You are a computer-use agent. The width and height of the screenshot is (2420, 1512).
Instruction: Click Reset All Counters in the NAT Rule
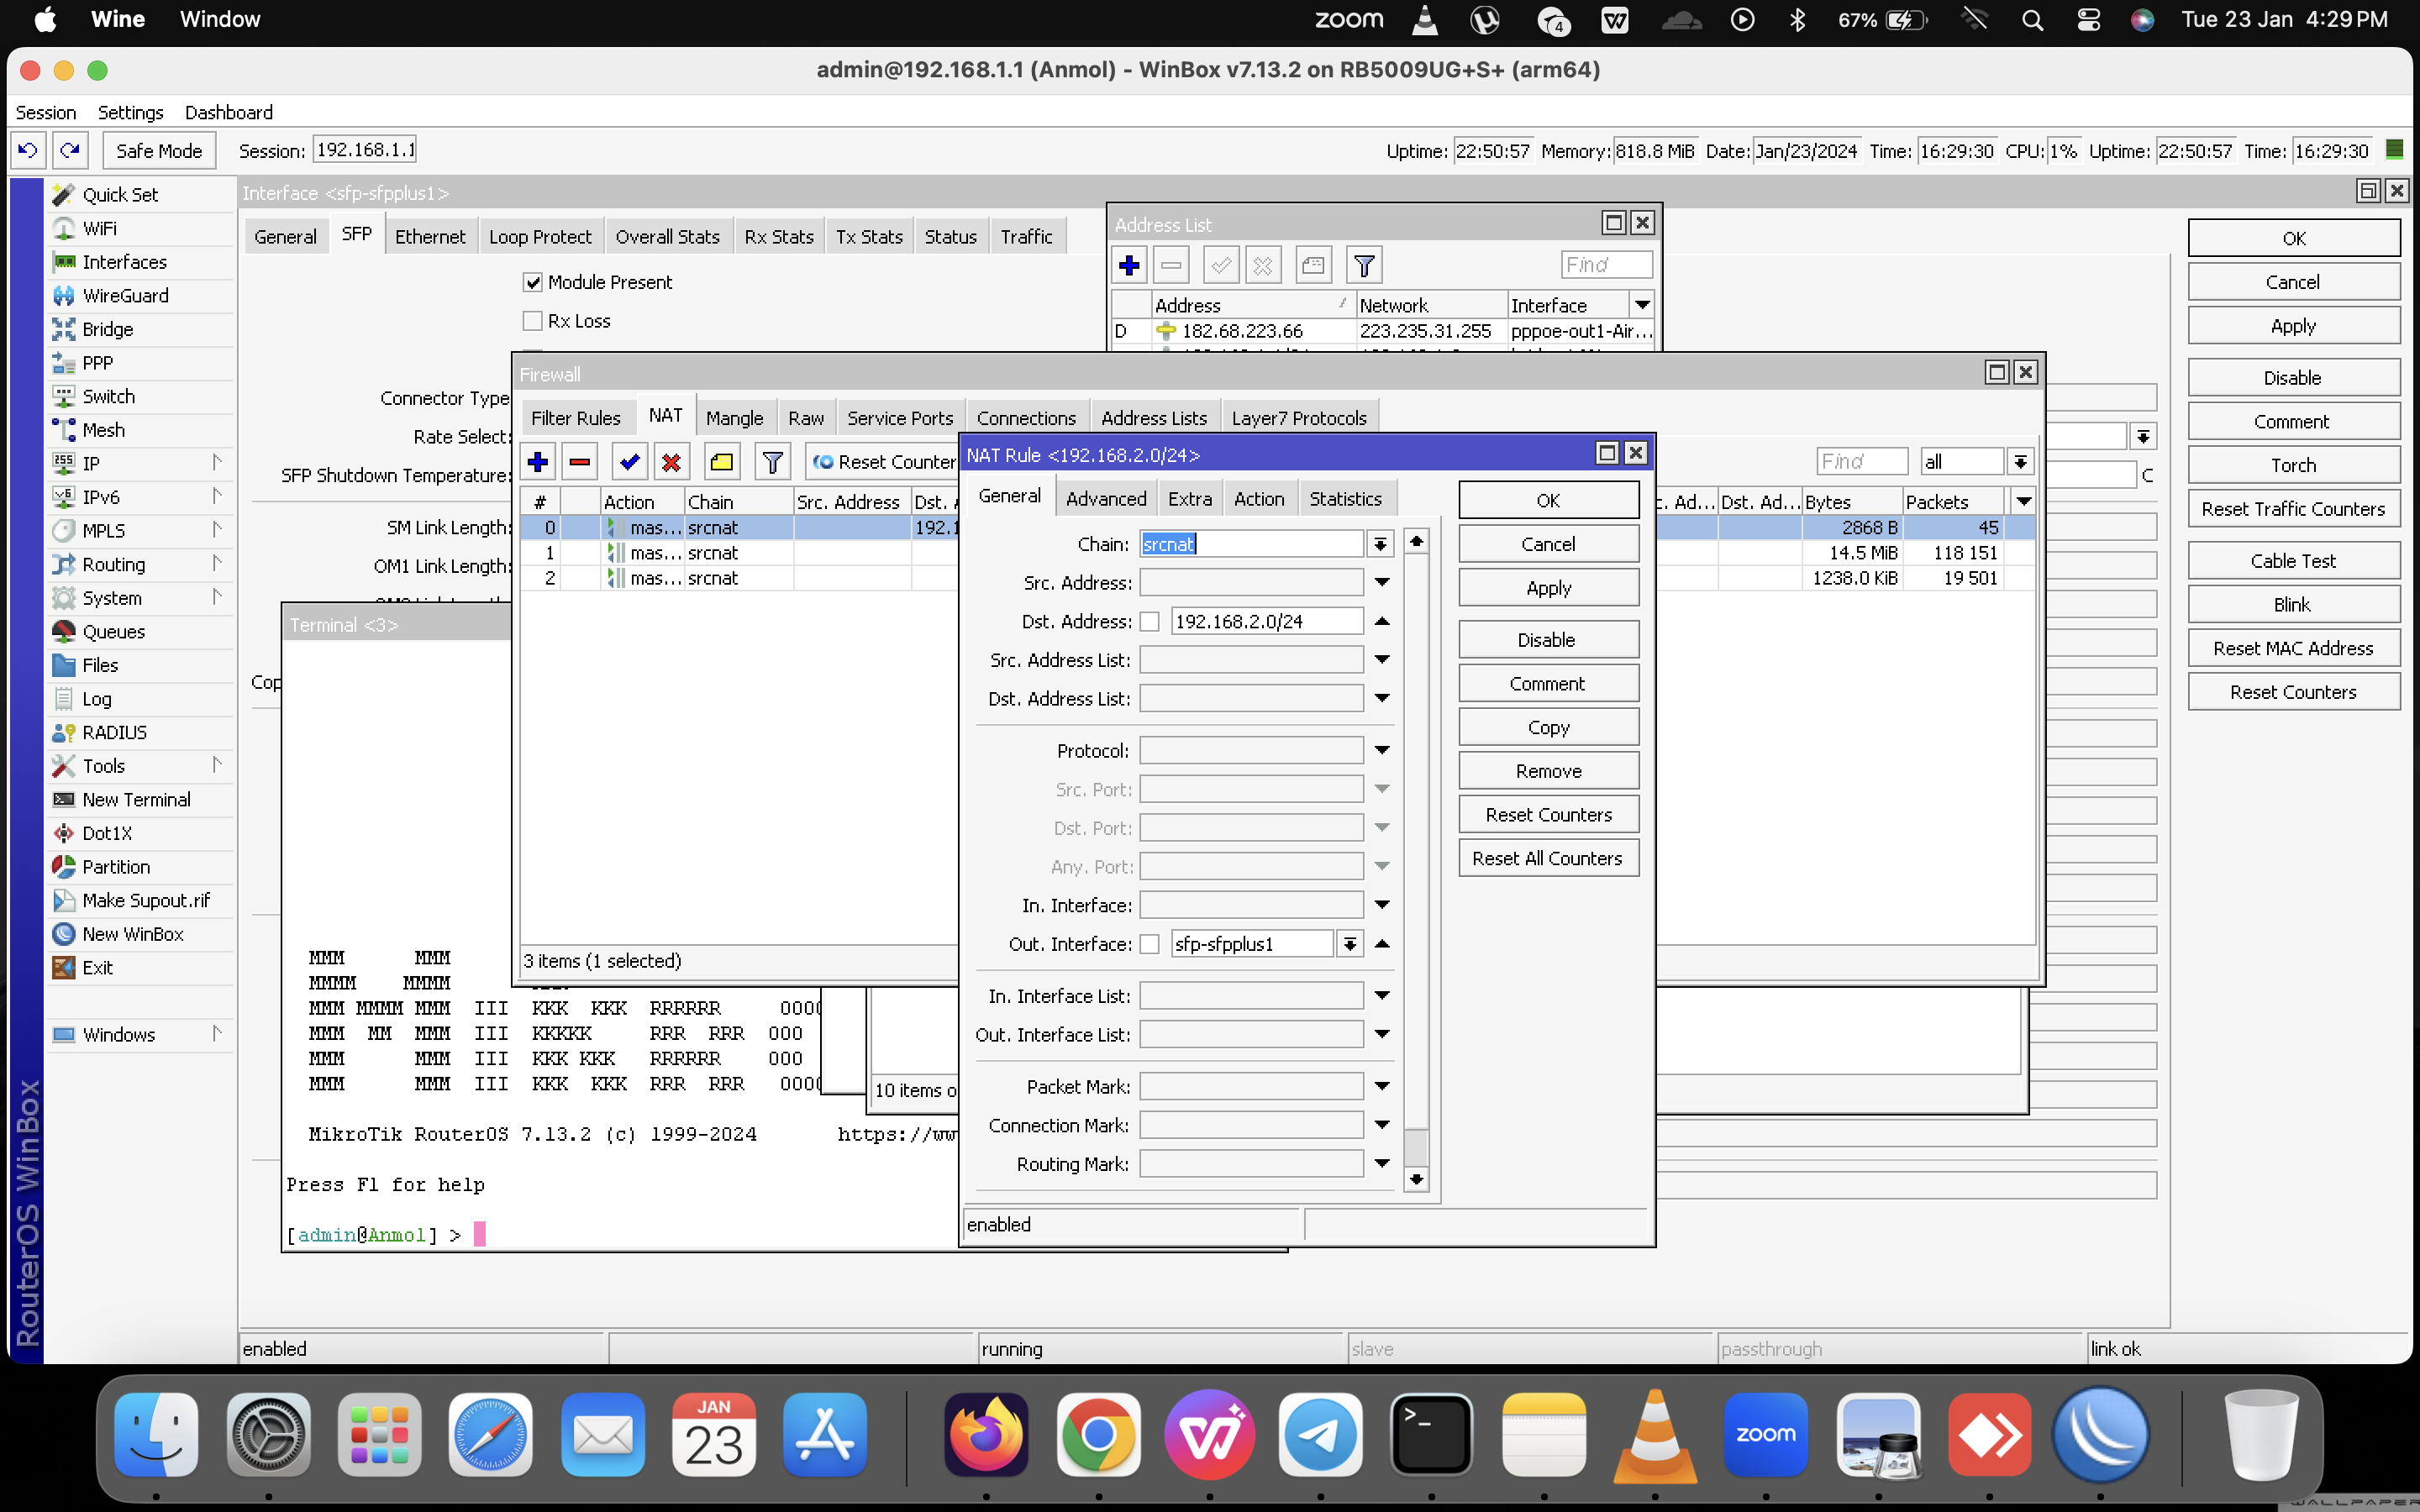1547,858
